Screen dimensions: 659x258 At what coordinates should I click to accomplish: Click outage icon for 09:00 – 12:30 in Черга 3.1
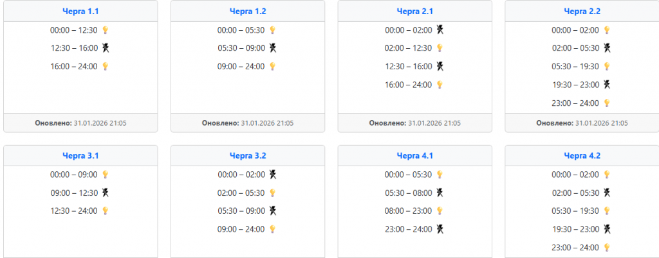coord(106,193)
